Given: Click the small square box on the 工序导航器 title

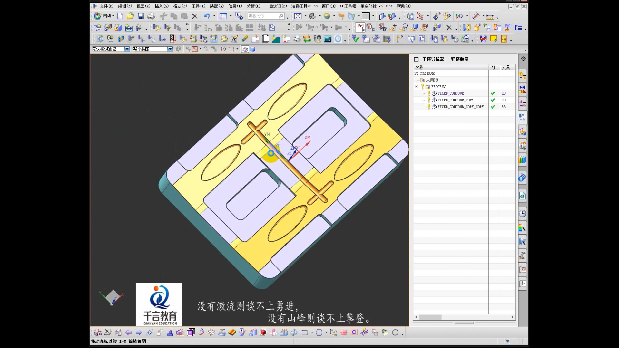Looking at the screenshot, I should tap(416, 59).
